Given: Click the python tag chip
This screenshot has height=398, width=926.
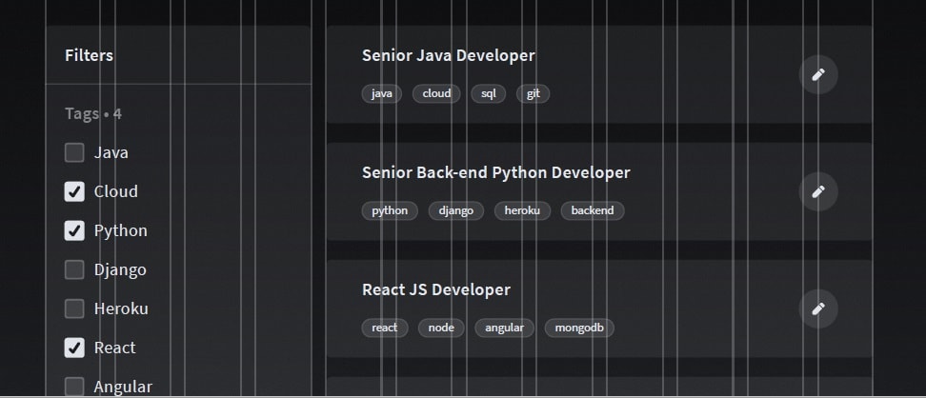Looking at the screenshot, I should tap(390, 210).
